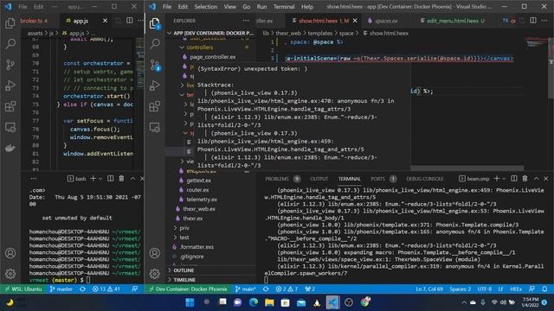Click HEEx language mode in status bar
This screenshot has width=554, height=311.
pos(516,289)
